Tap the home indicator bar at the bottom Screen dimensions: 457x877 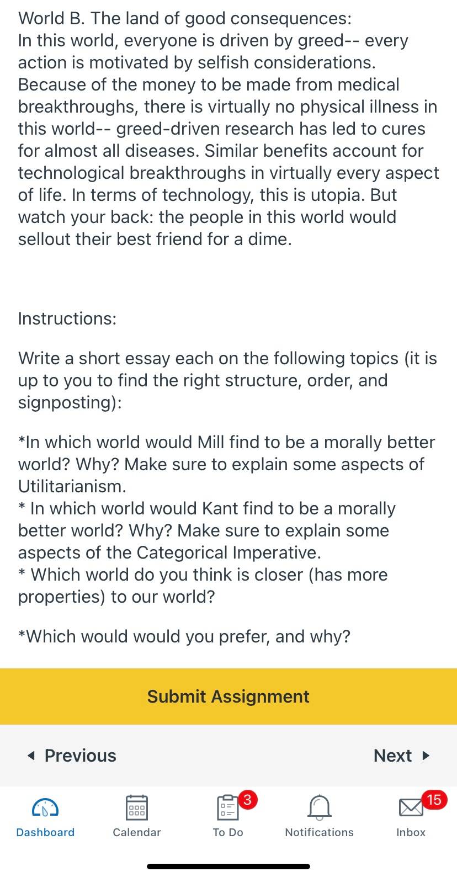pyautogui.click(x=228, y=867)
